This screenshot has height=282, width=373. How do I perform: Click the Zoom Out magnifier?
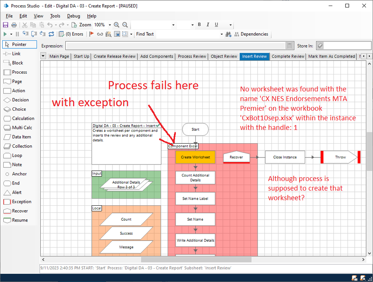[x=125, y=25]
